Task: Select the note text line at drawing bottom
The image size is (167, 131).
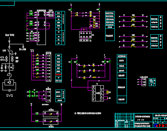Action: (x=88, y=113)
